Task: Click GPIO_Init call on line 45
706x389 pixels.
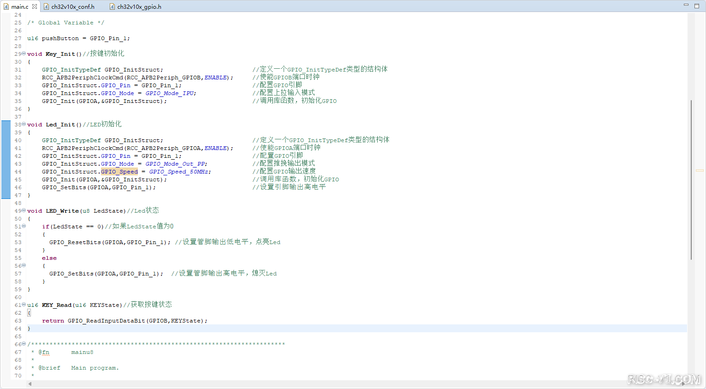Action: pyautogui.click(x=59, y=180)
